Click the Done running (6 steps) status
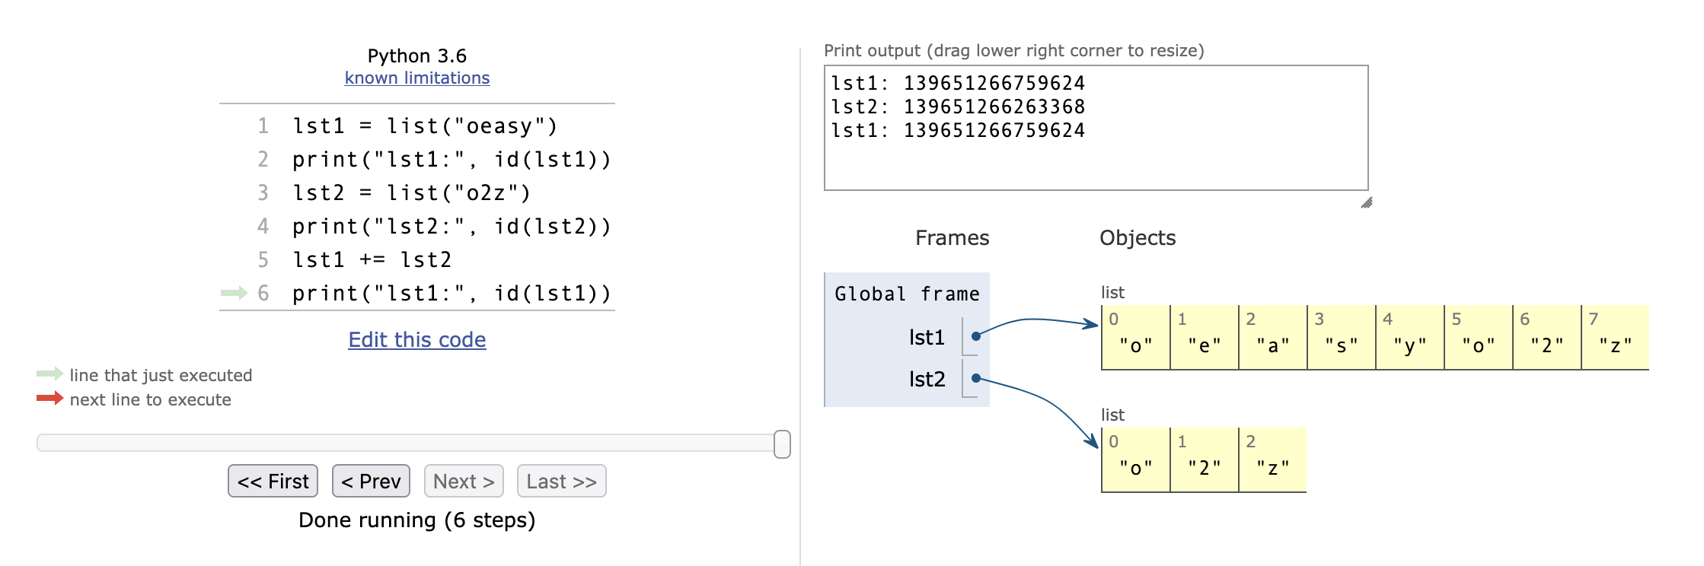 pyautogui.click(x=417, y=520)
